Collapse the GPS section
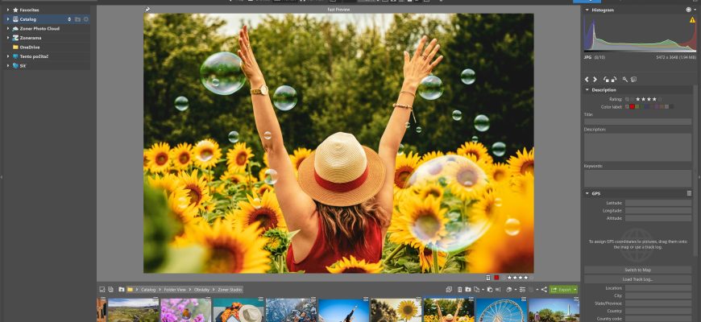 (x=587, y=193)
